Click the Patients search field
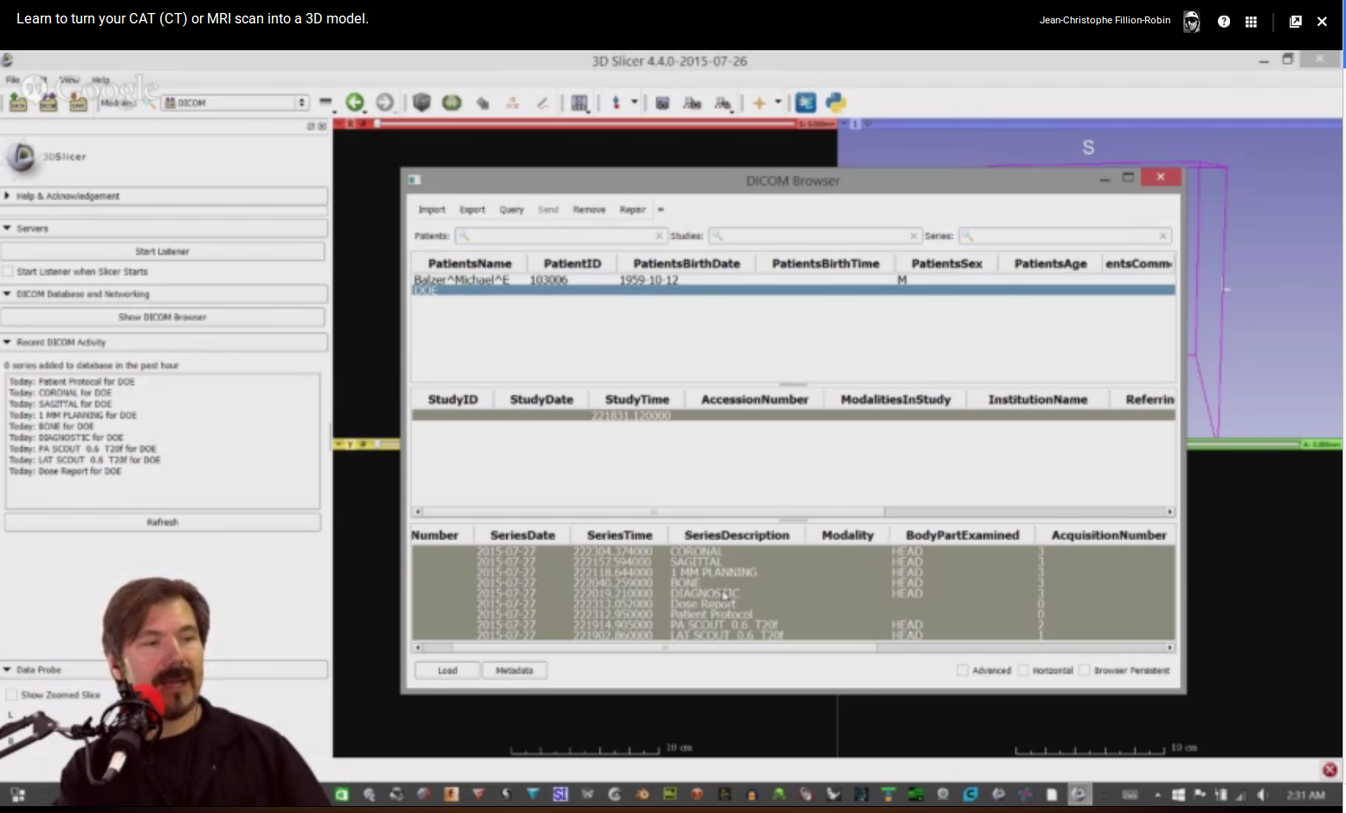Screen dimensions: 1346x813 click(561, 236)
